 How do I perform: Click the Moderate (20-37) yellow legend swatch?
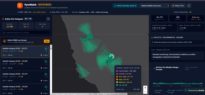117,82
